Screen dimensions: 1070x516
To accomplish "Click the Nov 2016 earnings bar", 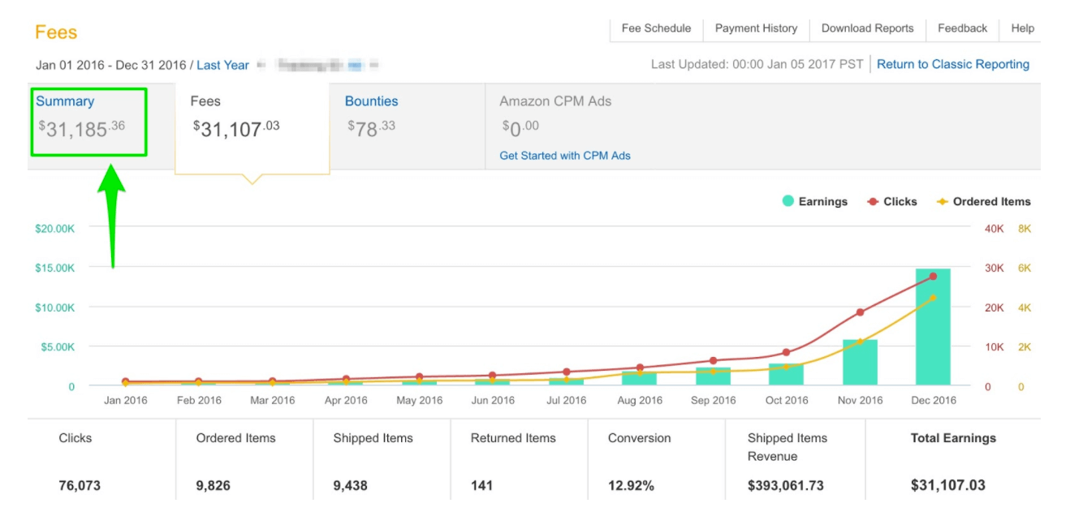I will tap(860, 365).
